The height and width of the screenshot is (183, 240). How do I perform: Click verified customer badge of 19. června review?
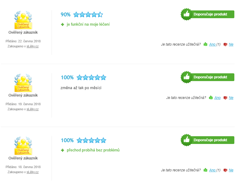[x=23, y=83]
